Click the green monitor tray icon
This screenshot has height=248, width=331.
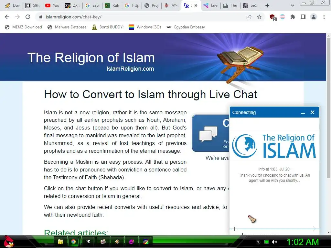click(x=267, y=242)
